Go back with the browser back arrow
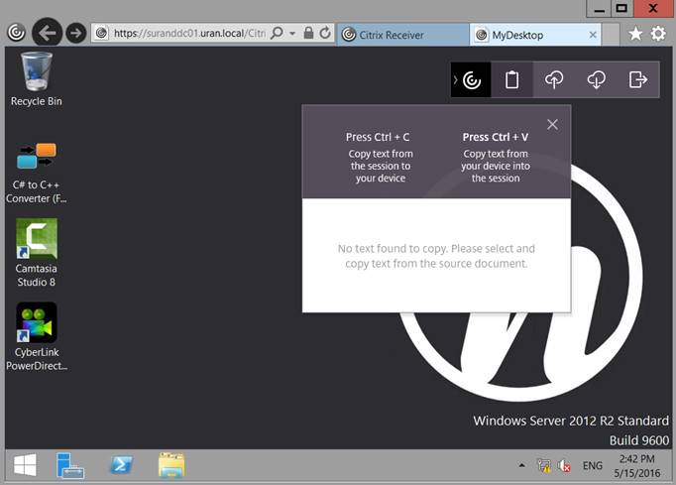 [47, 33]
